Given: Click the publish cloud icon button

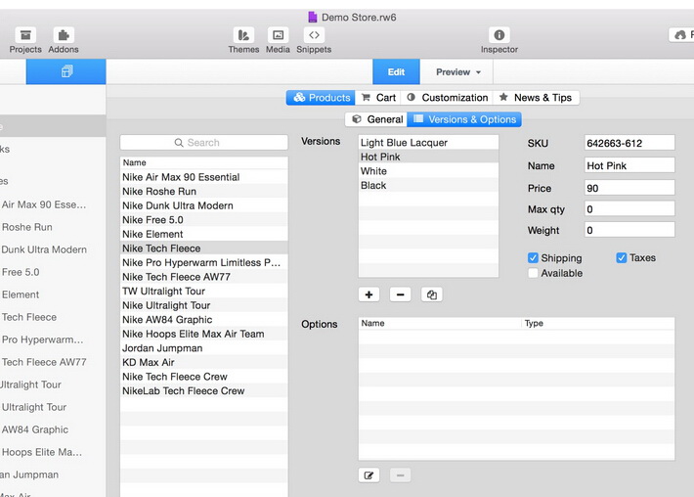Looking at the screenshot, I should (x=681, y=35).
